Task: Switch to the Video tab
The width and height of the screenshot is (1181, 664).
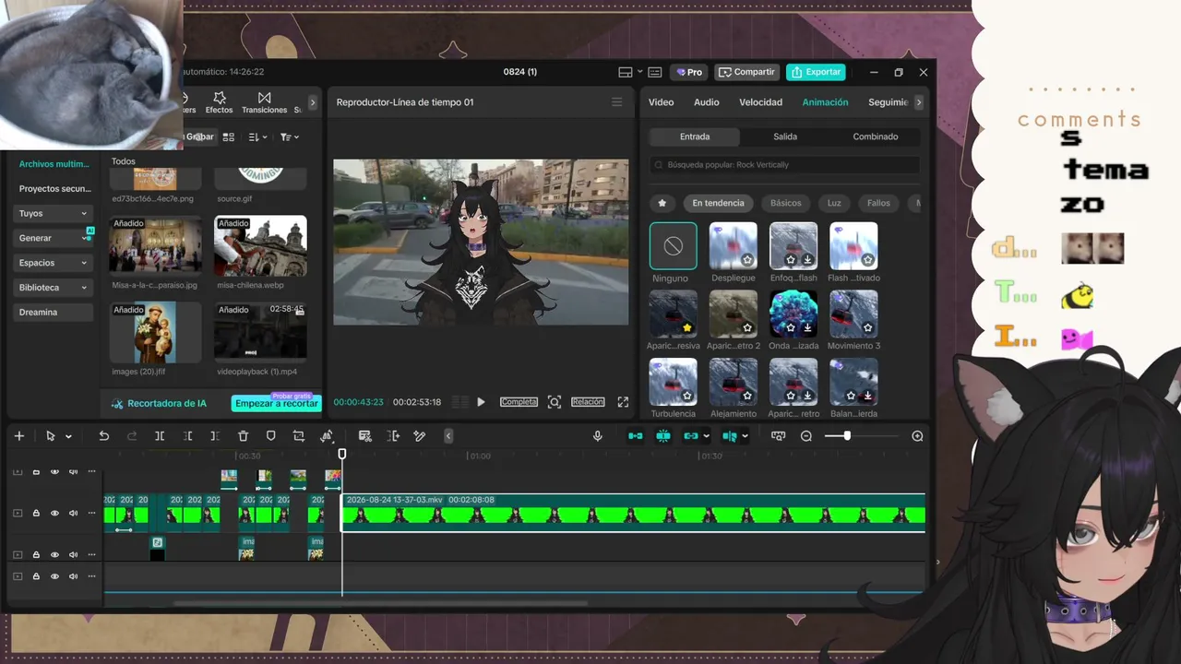Action: pyautogui.click(x=661, y=102)
